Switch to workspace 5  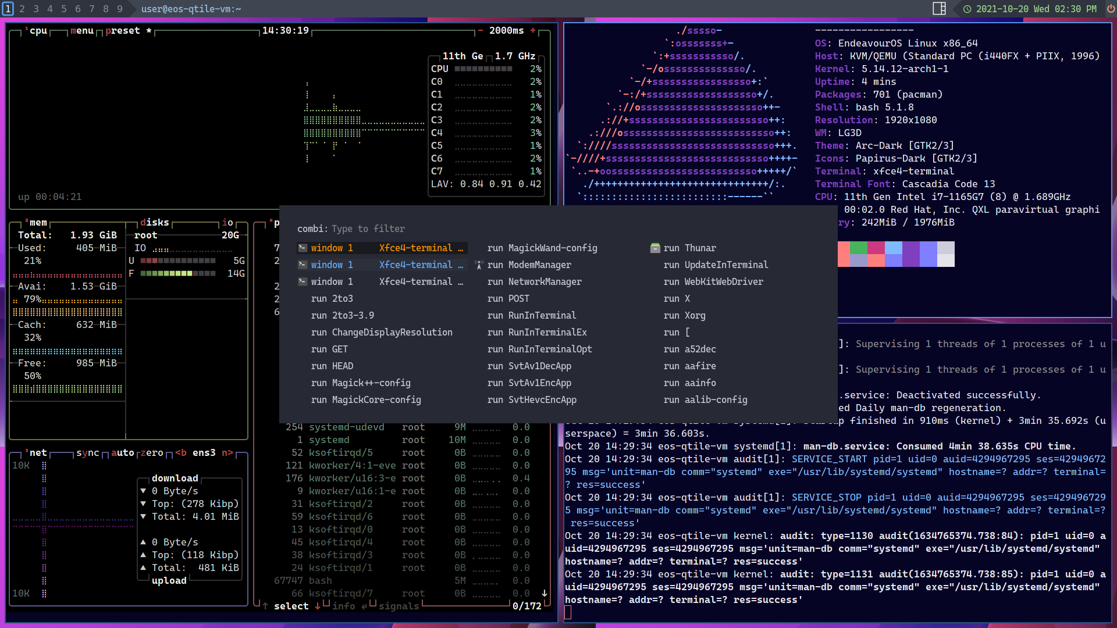64,9
